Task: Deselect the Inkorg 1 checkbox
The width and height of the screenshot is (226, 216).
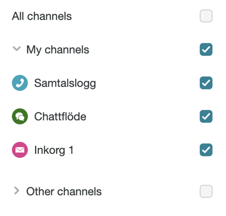Action: click(x=206, y=149)
